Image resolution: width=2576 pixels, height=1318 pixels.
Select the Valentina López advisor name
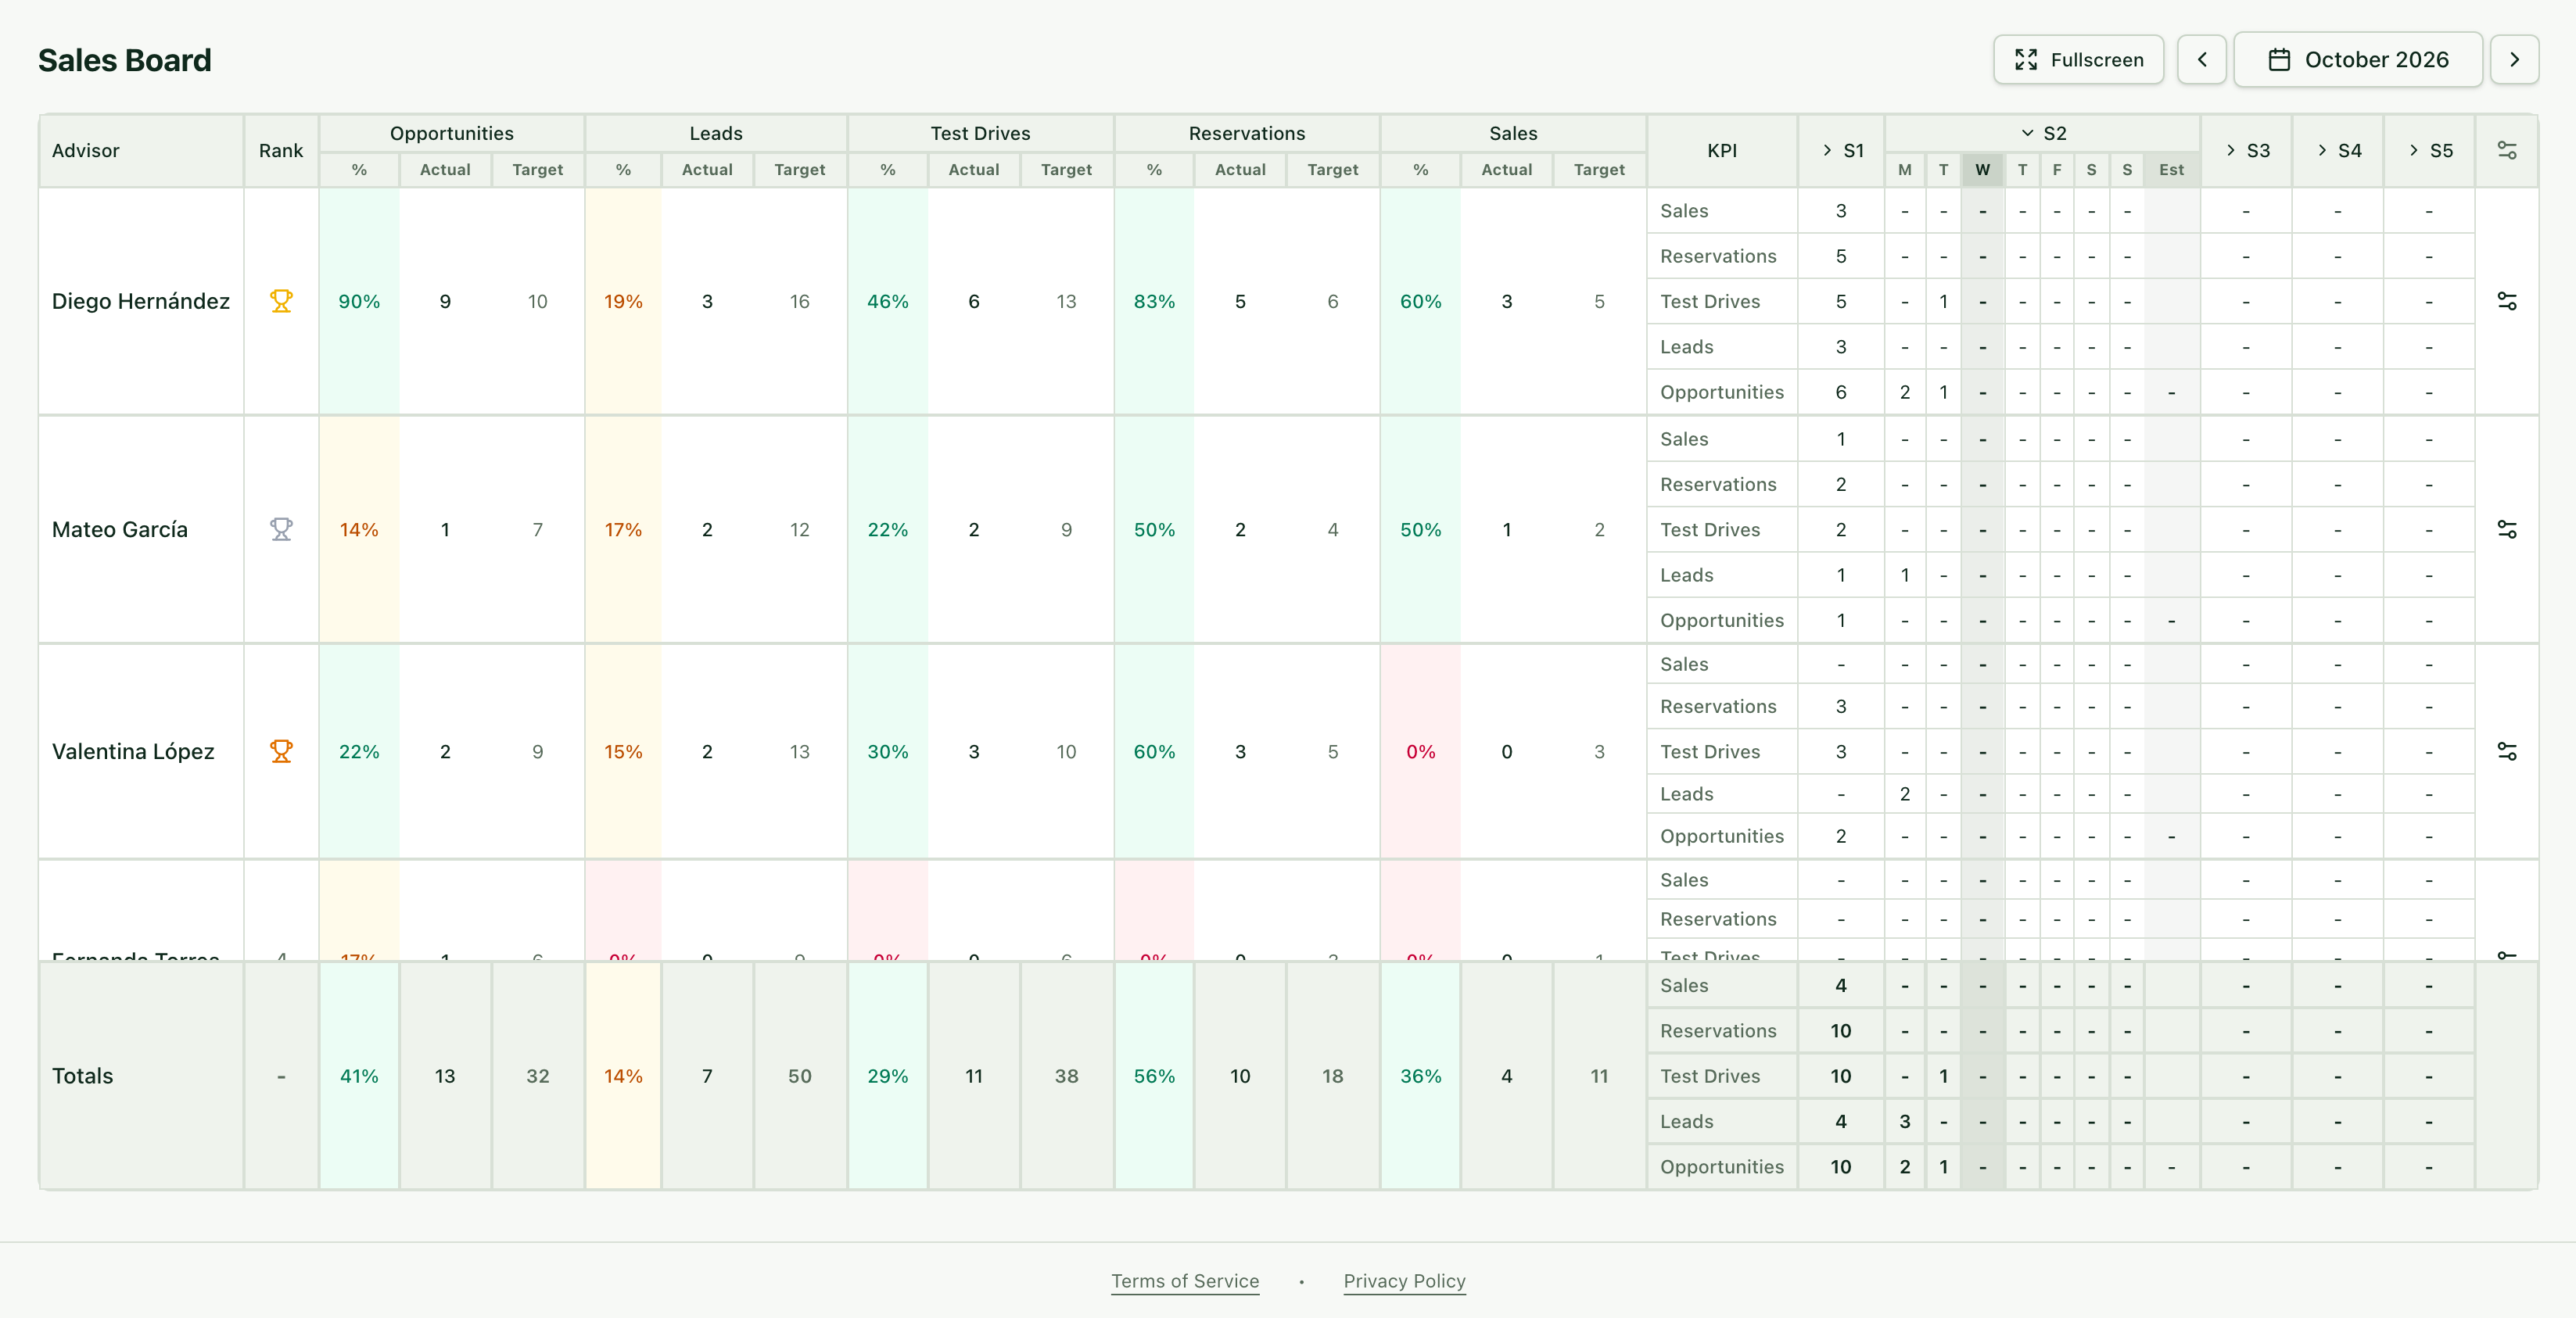point(133,751)
